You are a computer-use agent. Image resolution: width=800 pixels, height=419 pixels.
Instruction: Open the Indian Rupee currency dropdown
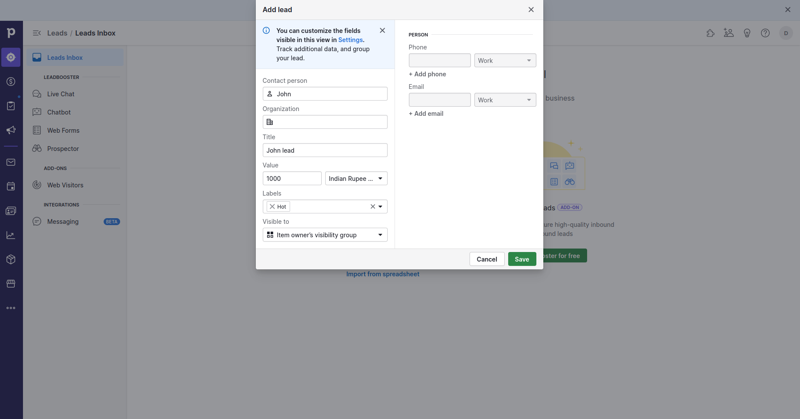pos(356,178)
